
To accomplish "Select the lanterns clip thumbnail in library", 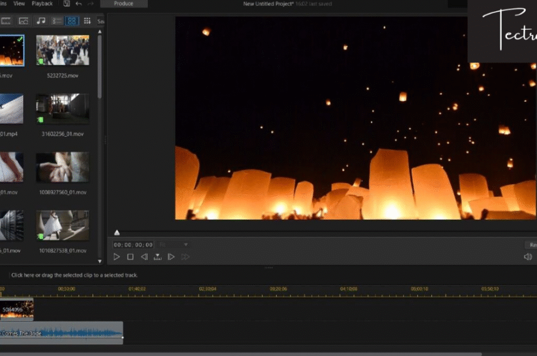I will tap(12, 51).
